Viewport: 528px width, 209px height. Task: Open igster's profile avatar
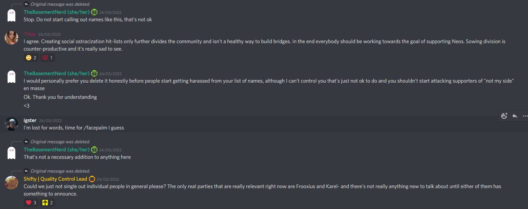pos(11,124)
